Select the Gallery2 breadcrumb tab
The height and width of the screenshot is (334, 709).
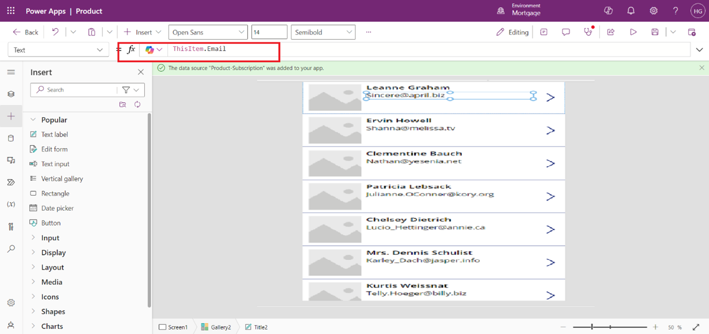point(216,327)
